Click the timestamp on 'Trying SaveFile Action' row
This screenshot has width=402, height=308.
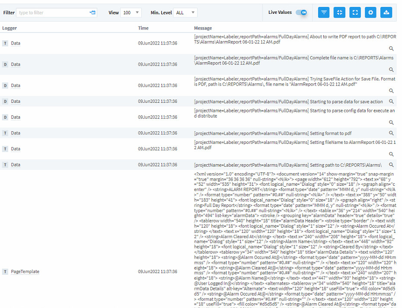pyautogui.click(x=157, y=86)
